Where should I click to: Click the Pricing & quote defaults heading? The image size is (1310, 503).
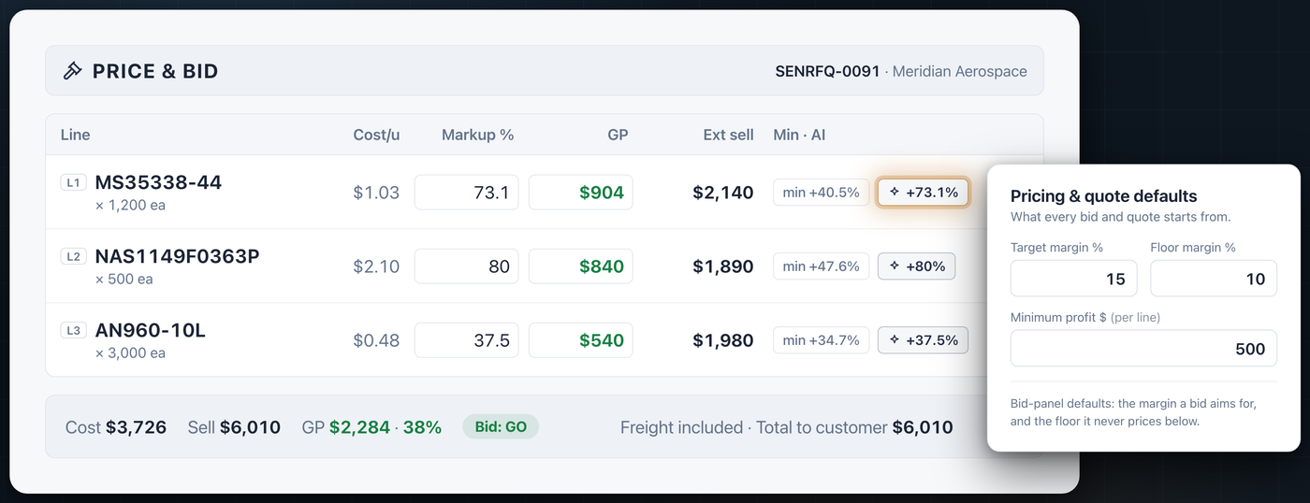1104,196
